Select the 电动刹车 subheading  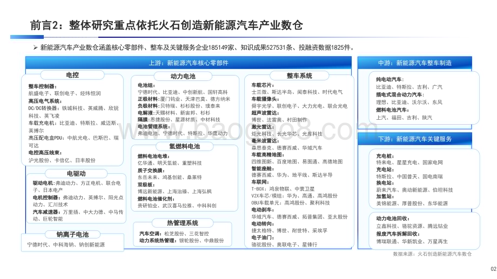click(x=263, y=209)
